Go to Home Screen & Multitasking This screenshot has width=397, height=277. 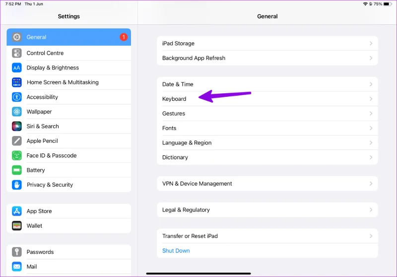[69, 82]
